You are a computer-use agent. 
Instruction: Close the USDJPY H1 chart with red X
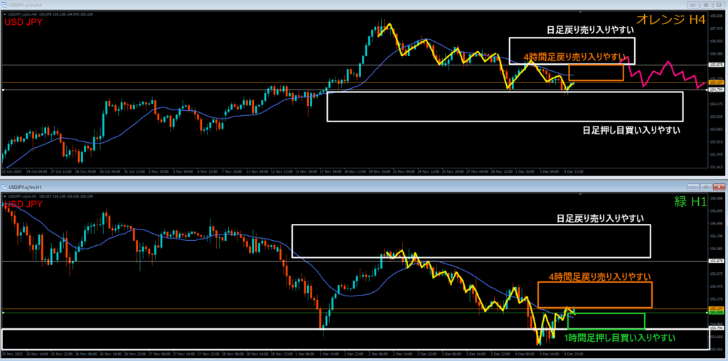(x=718, y=187)
